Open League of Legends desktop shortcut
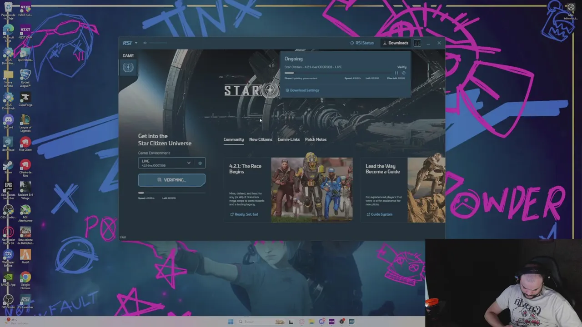 (25, 123)
